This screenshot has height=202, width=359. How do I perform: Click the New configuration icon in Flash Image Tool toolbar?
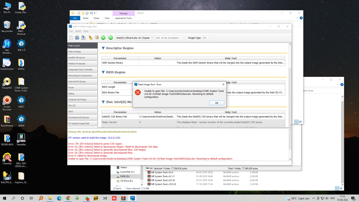coord(71,38)
